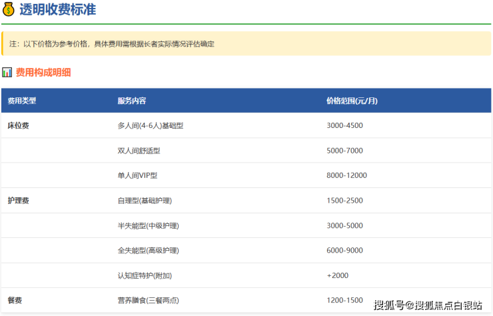Click the 多人间(4-6人)基础型 row

(x=150, y=125)
